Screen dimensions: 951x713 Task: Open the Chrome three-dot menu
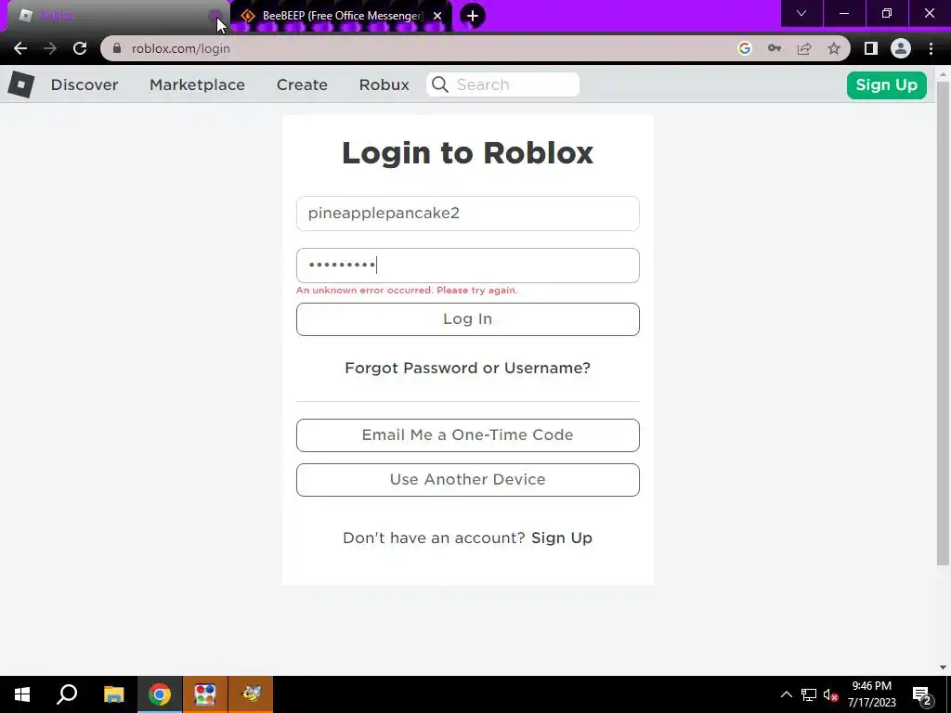click(x=931, y=48)
